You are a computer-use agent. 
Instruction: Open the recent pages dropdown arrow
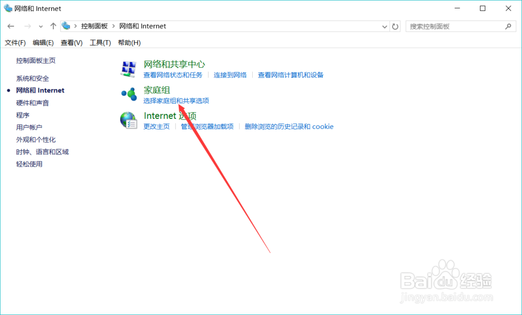(40, 26)
